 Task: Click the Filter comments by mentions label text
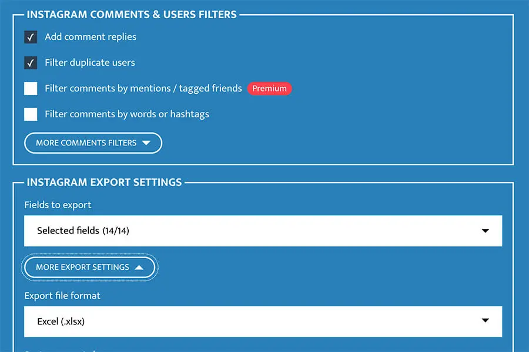(143, 88)
